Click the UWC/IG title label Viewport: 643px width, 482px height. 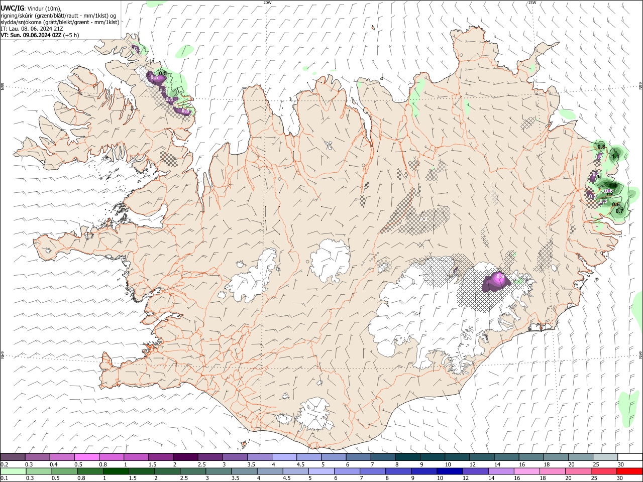coord(12,8)
